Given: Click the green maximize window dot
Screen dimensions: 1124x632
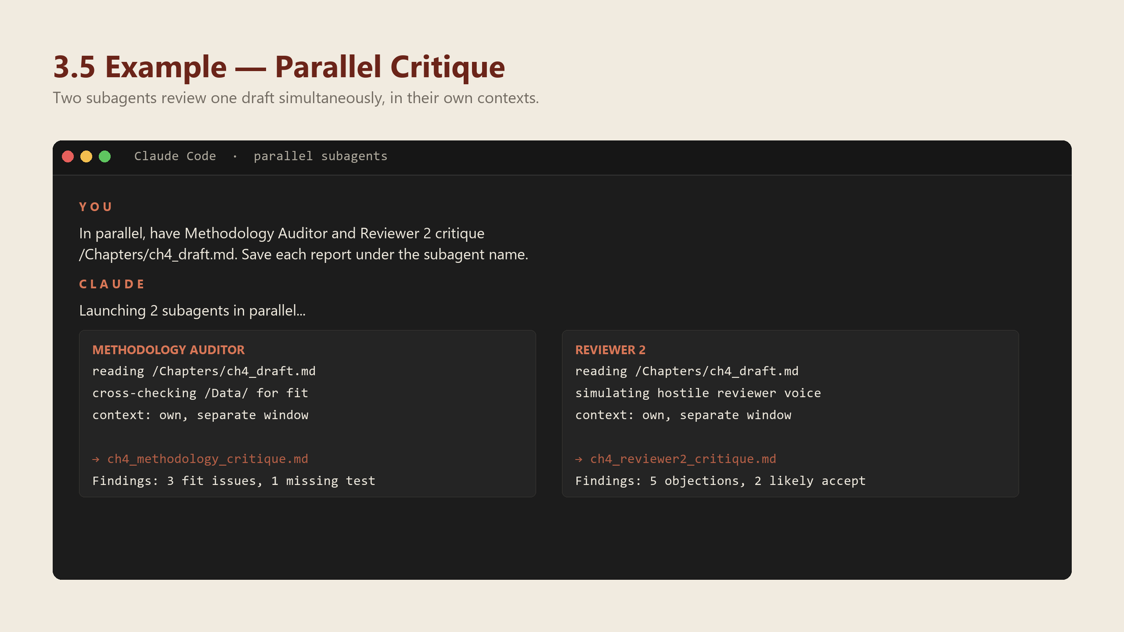Looking at the screenshot, I should point(105,156).
